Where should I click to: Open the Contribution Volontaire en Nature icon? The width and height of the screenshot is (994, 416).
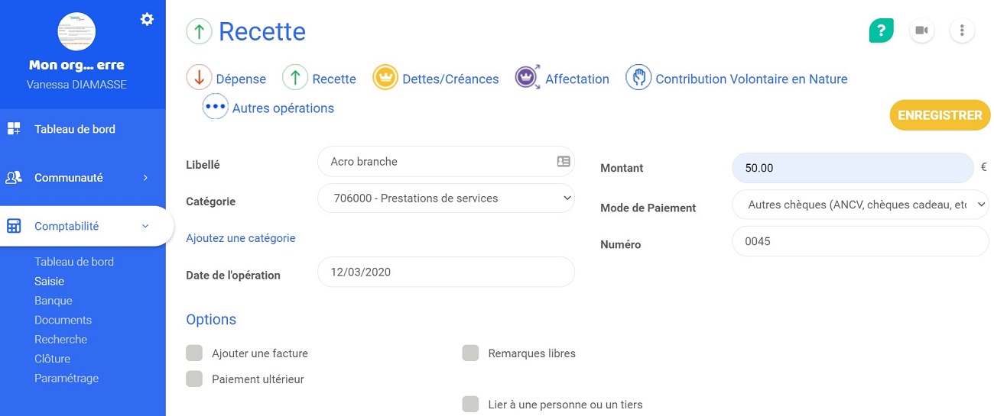tap(638, 78)
